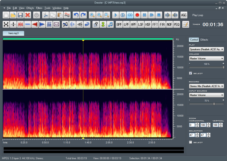Click the Save floppy disk icon

coord(20,15)
